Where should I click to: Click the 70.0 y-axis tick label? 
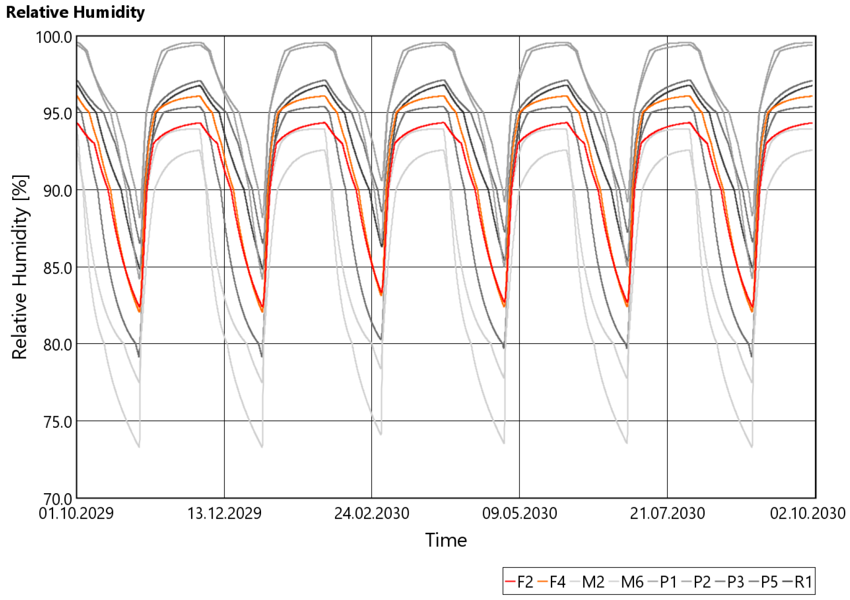pyautogui.click(x=57, y=499)
